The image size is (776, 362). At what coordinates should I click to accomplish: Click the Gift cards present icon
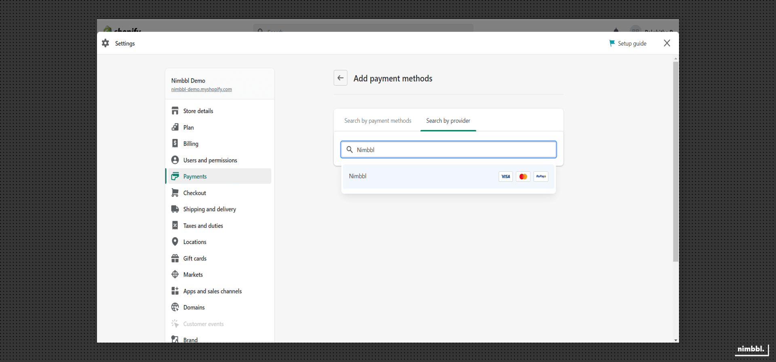(x=175, y=258)
